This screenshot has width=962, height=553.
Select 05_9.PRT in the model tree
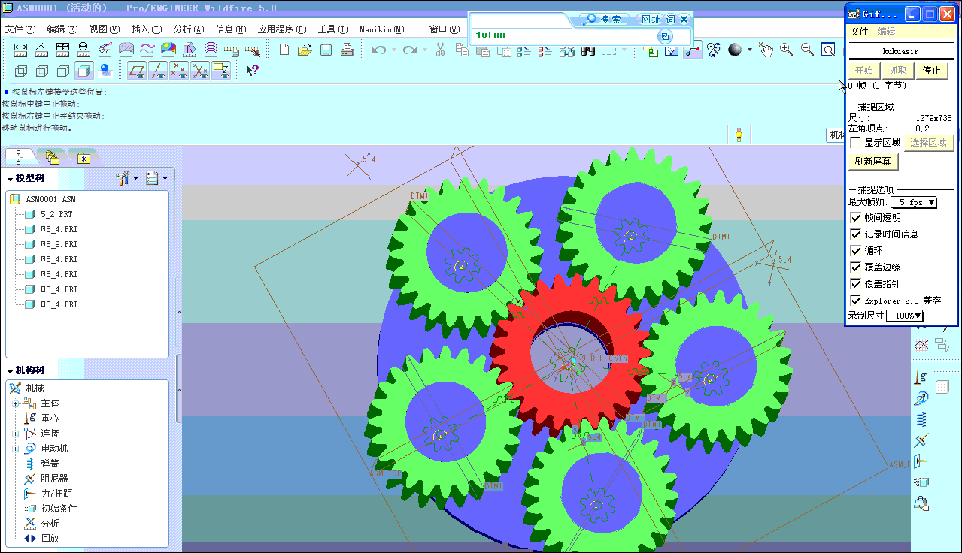click(59, 244)
